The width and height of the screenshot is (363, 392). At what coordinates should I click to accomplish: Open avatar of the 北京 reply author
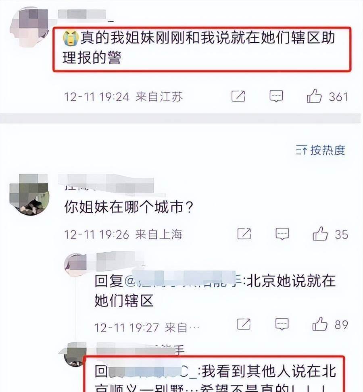tap(75, 265)
